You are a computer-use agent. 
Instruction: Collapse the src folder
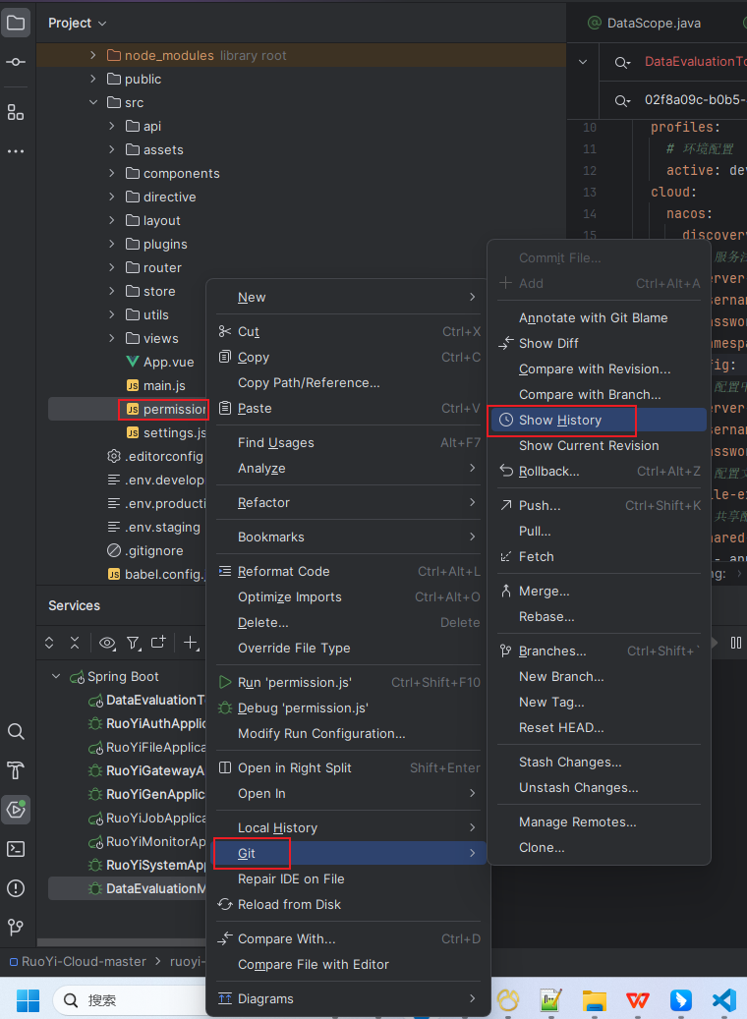[93, 102]
